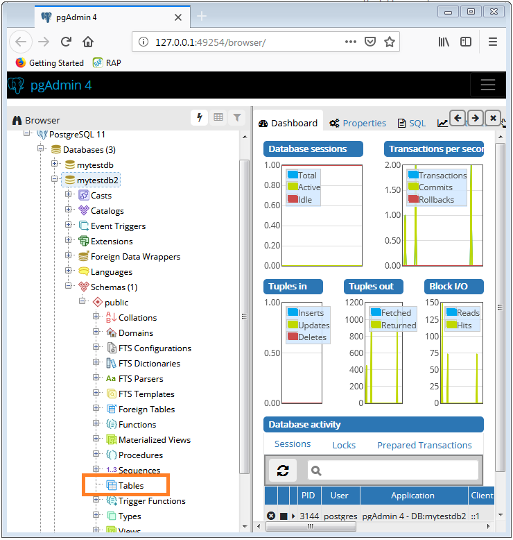The width and height of the screenshot is (513, 540).
Task: Show the Locks activity tab
Action: click(344, 445)
